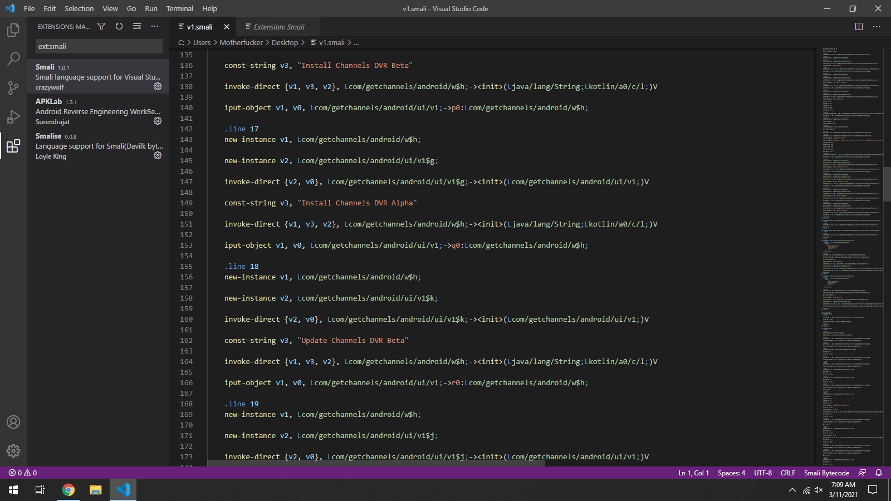Click the horizontal scrollbar in editor
Screen dimensions: 891x501
tap(376, 463)
